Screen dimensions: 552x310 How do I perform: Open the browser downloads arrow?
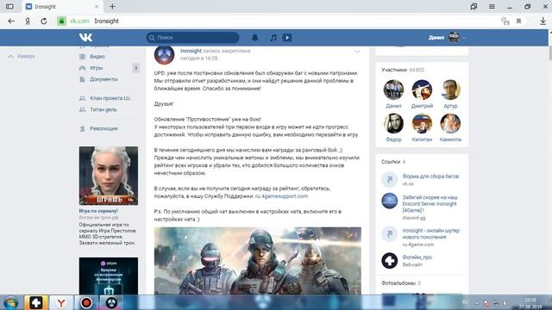(543, 21)
